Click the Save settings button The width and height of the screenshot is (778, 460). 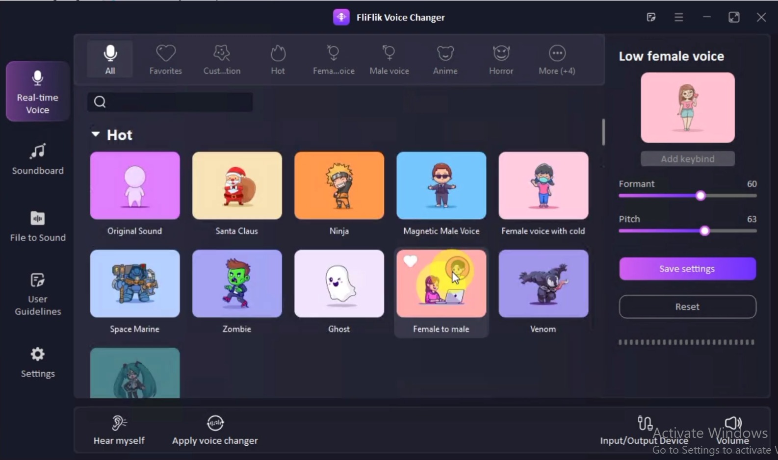(x=688, y=269)
